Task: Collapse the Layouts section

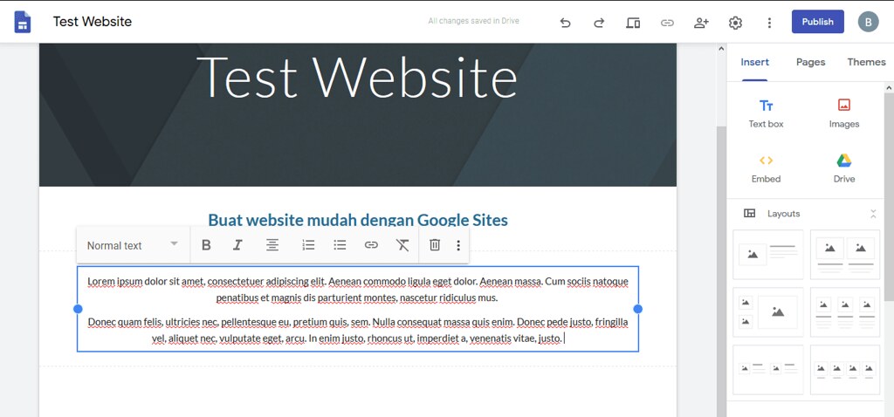Action: (x=873, y=214)
